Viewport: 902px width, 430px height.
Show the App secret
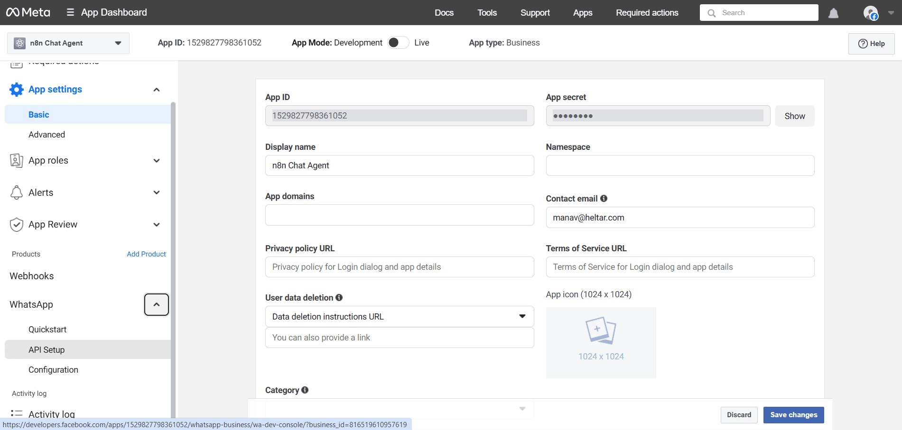[x=794, y=116]
